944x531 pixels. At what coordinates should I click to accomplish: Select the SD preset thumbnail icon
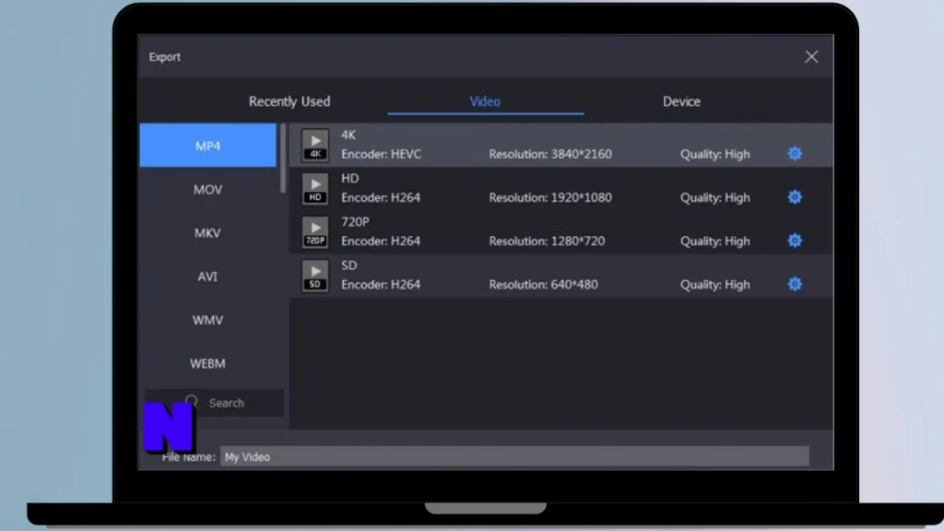coord(315,275)
